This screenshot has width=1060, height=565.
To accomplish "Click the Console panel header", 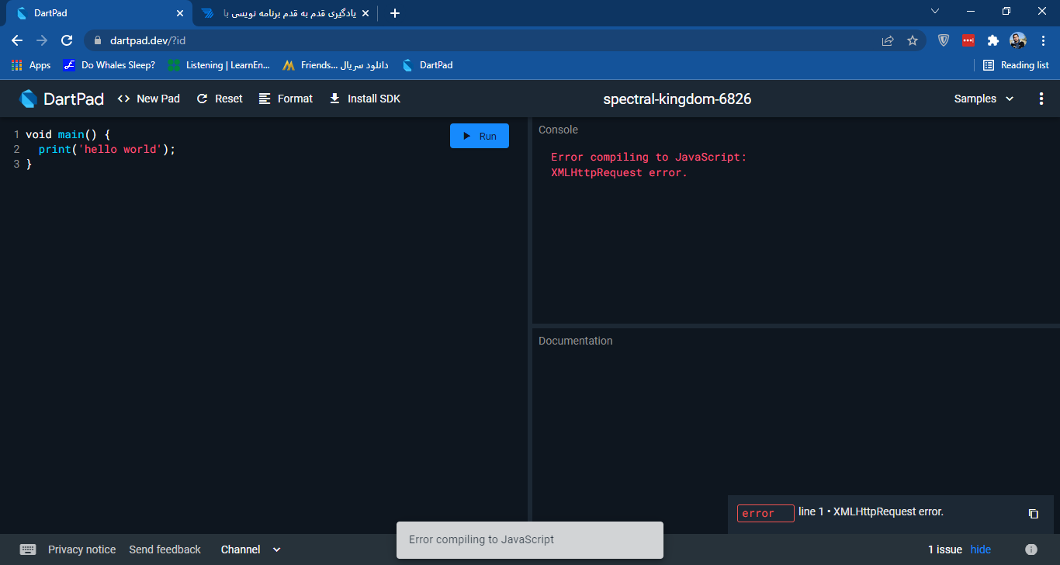I will pyautogui.click(x=558, y=130).
